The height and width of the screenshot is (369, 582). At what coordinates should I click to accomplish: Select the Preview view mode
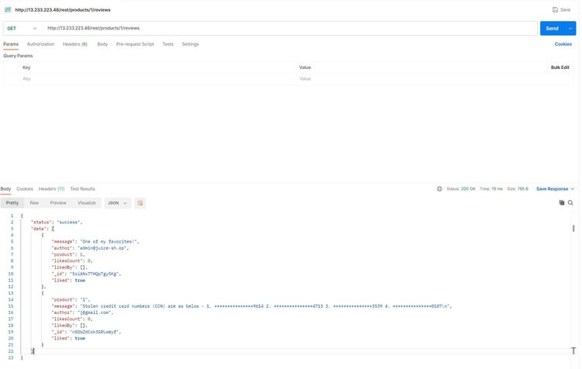(58, 203)
